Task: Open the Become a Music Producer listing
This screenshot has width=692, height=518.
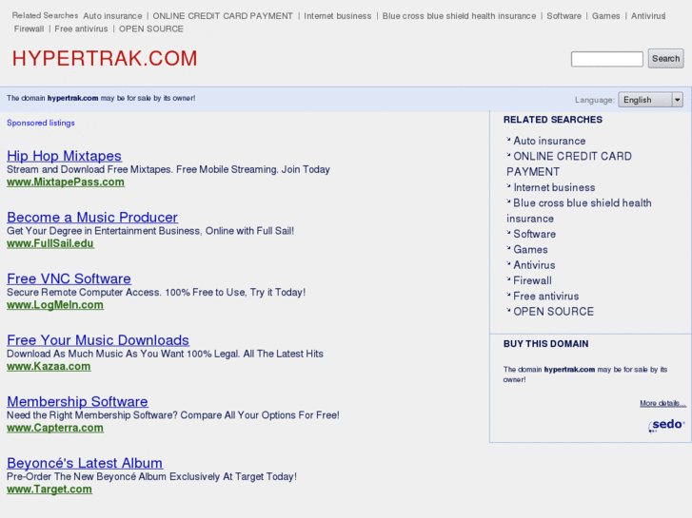Action: pyautogui.click(x=92, y=217)
